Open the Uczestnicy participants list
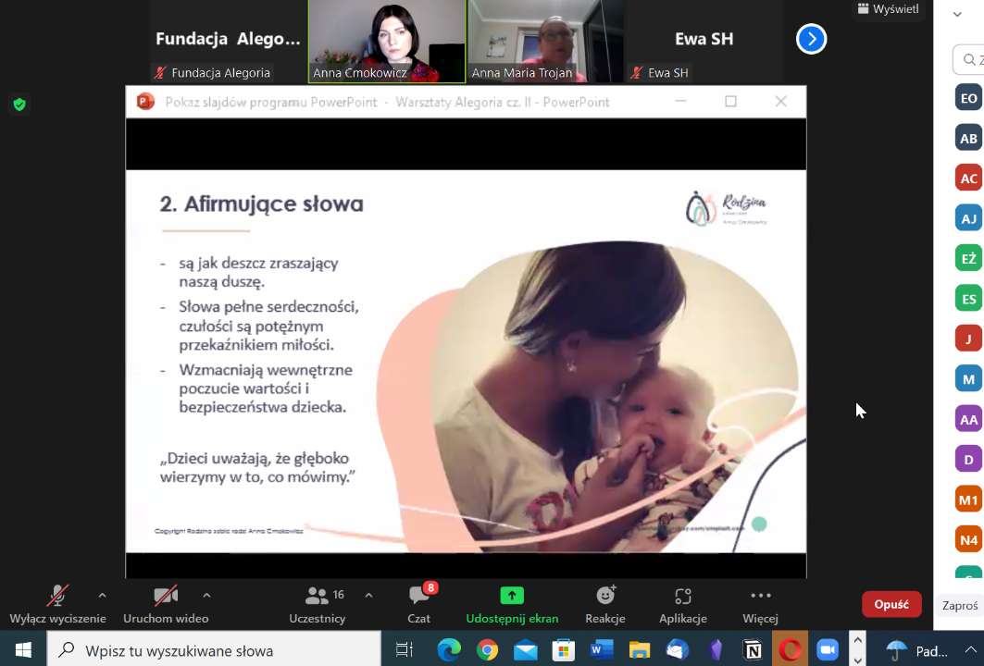 (318, 602)
